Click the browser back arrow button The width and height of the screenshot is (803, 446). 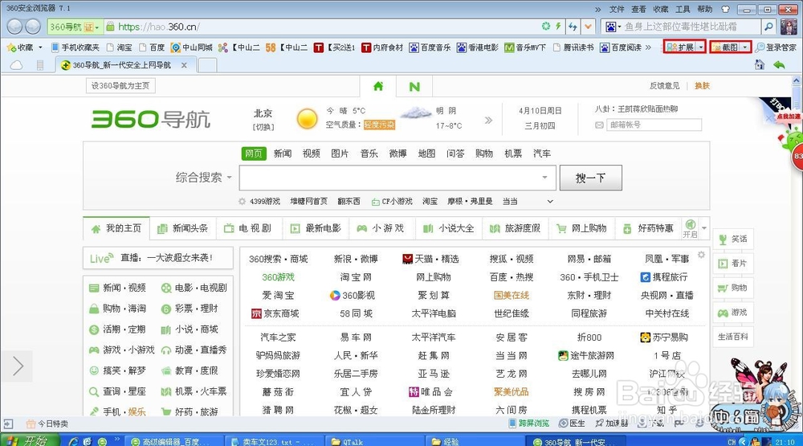[14, 27]
